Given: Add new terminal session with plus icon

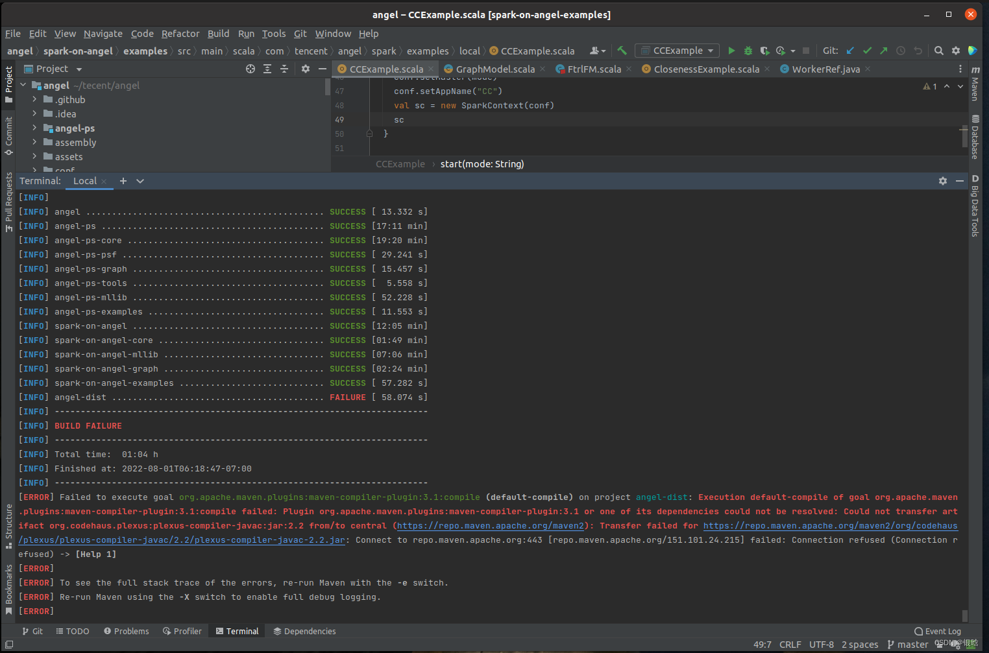Looking at the screenshot, I should pos(123,181).
